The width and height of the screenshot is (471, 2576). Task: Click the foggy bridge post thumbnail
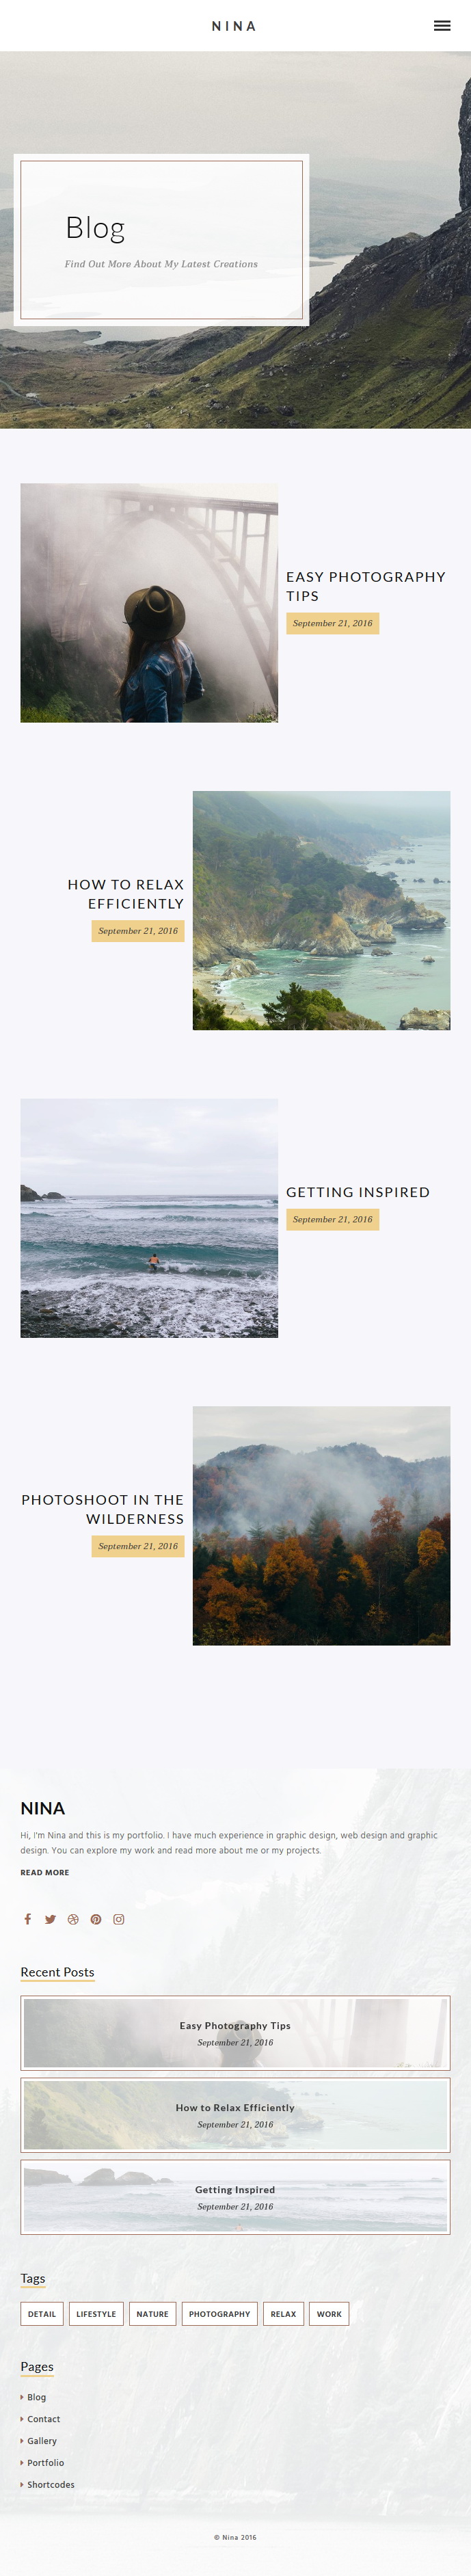coord(149,603)
